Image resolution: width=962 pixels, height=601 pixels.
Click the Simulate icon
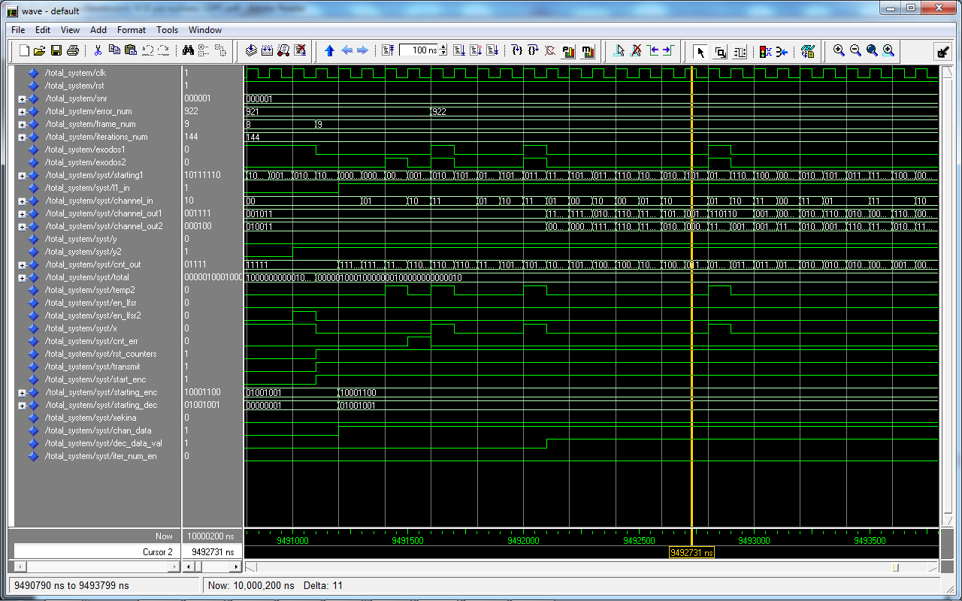click(x=284, y=51)
